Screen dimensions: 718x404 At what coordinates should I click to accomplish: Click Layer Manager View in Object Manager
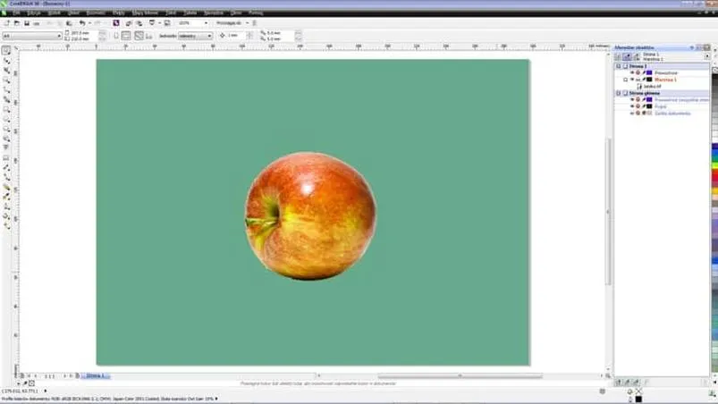coord(636,56)
